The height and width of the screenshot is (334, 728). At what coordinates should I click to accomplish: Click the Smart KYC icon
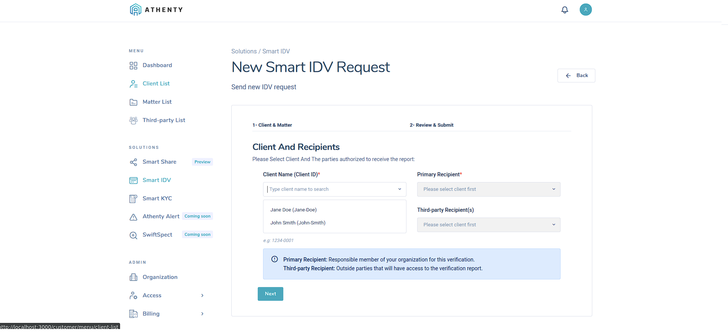coord(133,199)
